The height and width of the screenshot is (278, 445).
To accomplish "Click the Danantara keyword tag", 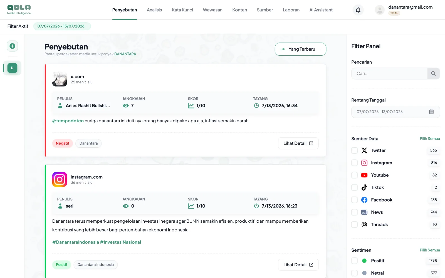I will [x=88, y=143].
